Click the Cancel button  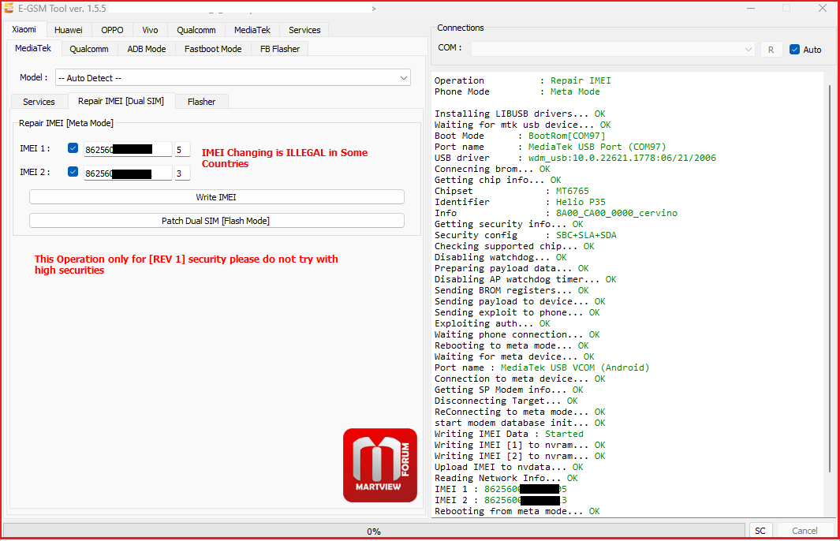point(805,530)
